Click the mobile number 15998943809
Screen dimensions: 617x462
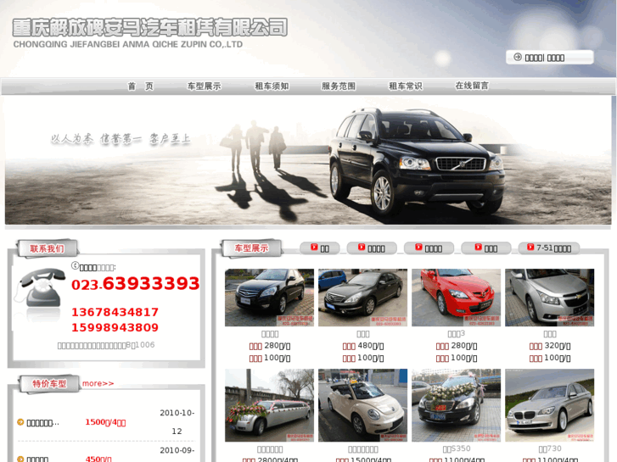(115, 327)
